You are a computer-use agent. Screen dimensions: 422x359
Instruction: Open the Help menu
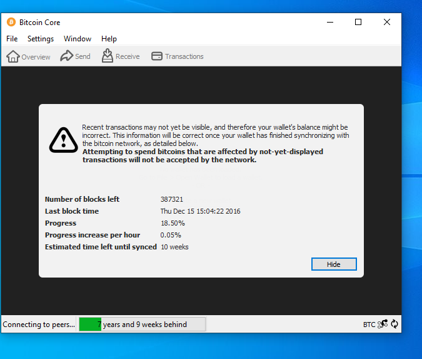(x=109, y=39)
